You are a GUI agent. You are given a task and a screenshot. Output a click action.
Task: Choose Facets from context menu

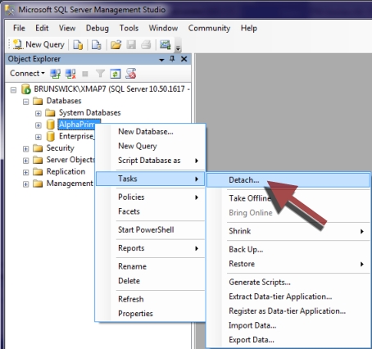(x=150, y=211)
